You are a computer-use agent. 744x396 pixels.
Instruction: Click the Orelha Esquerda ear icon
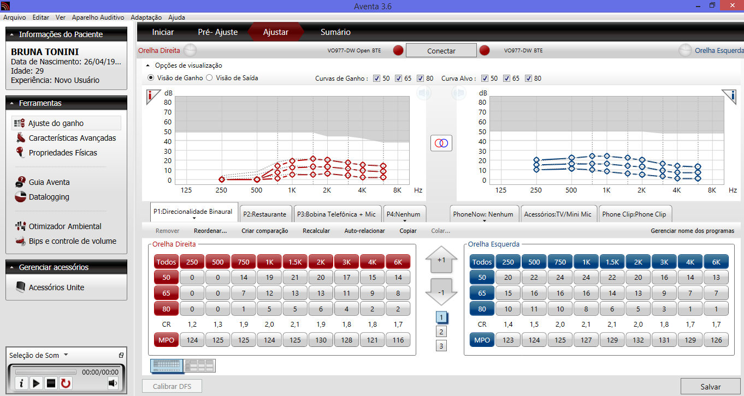pos(685,50)
